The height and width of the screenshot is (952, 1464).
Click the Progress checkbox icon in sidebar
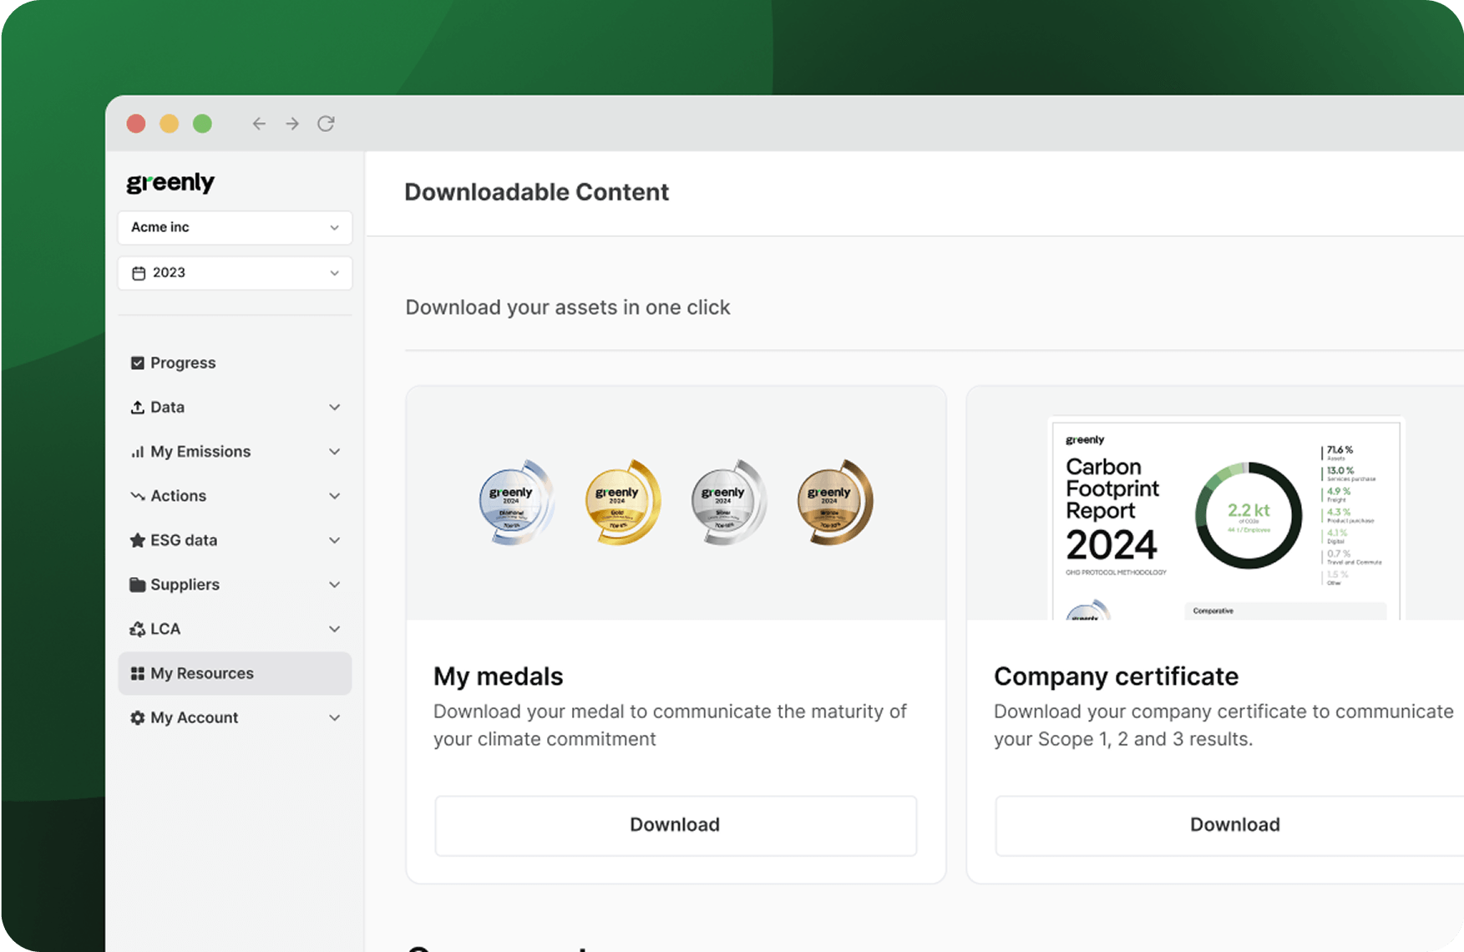[138, 362]
